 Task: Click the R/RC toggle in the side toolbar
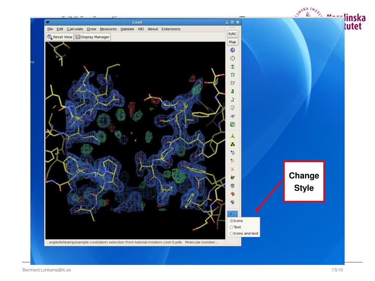(233, 34)
